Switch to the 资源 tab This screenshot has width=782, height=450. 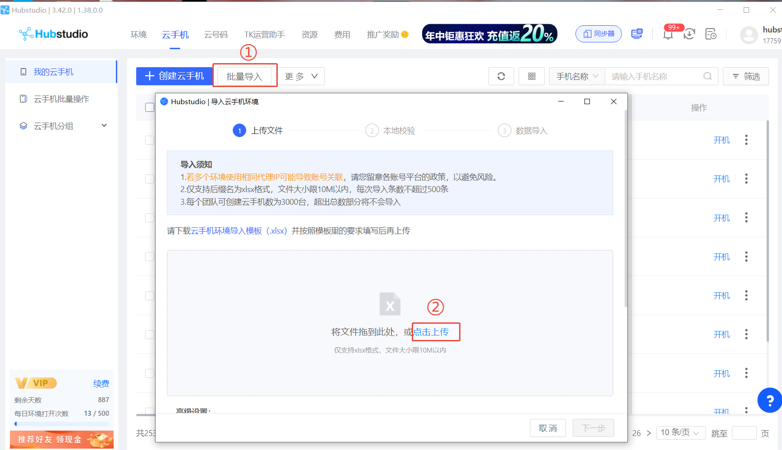309,35
